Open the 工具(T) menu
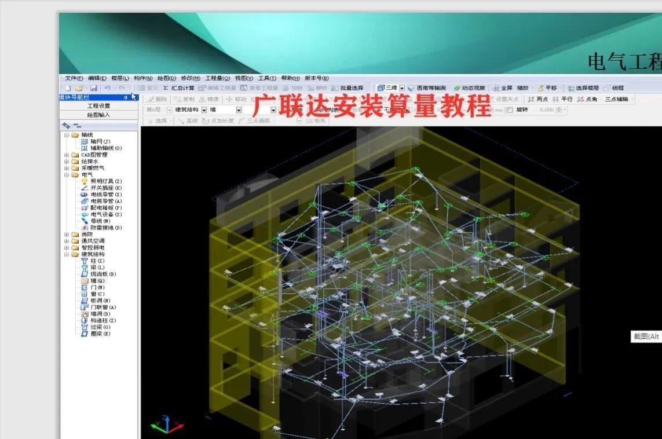Image resolution: width=662 pixels, height=439 pixels. [x=267, y=78]
